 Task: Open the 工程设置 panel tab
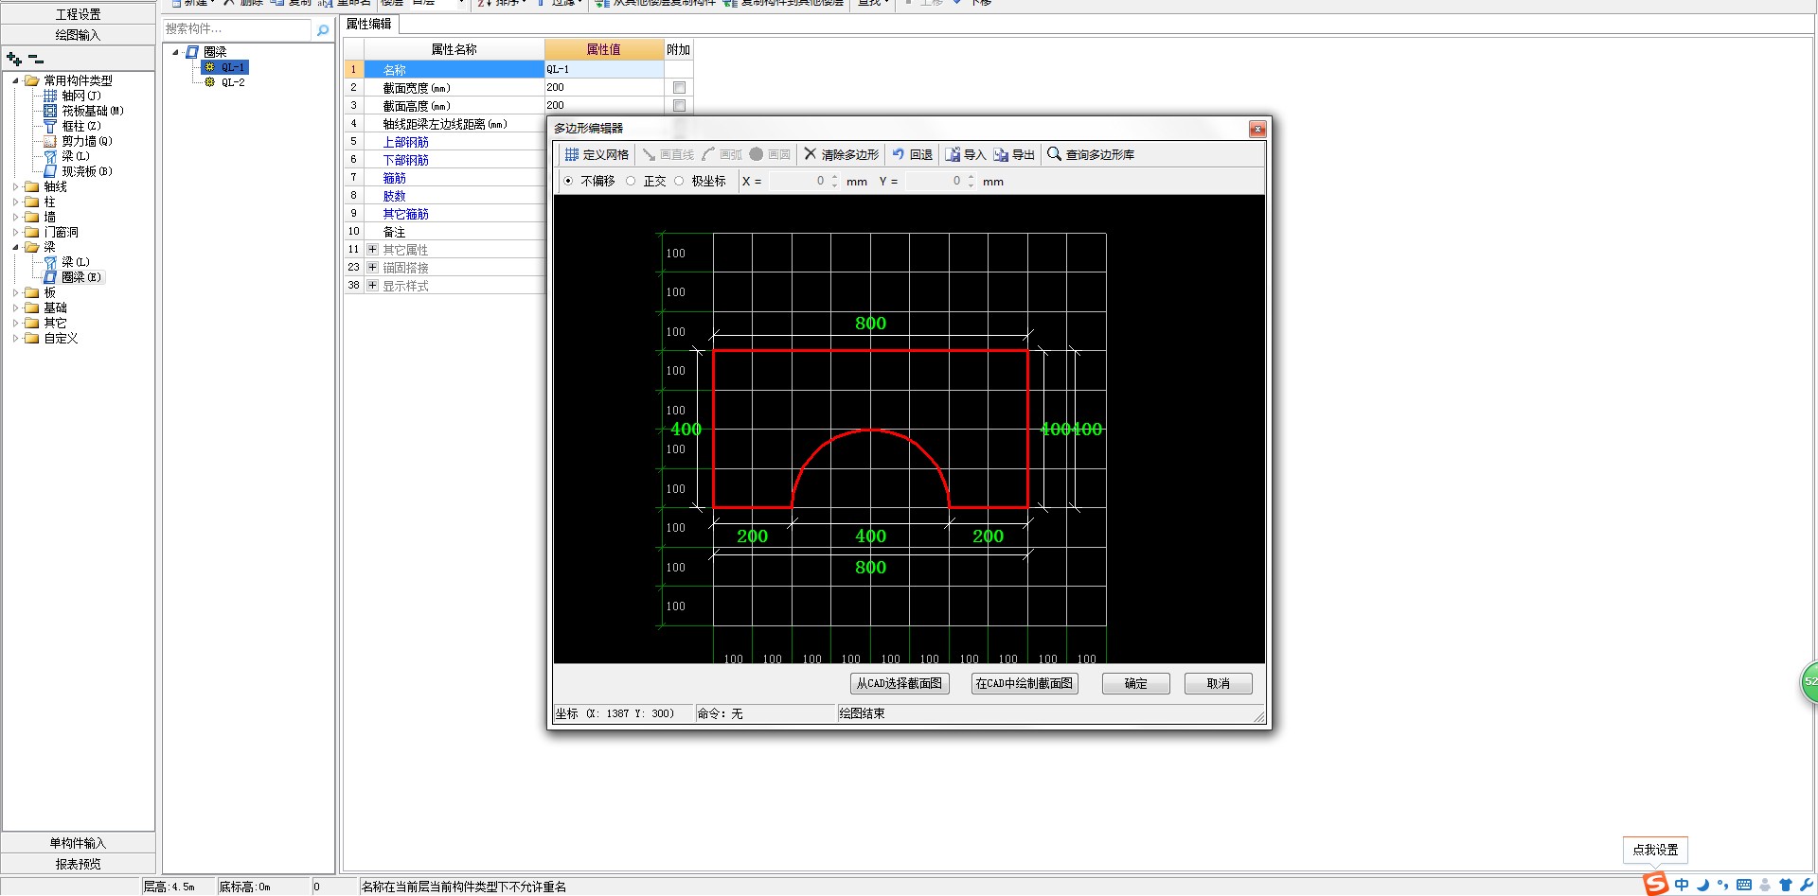tap(79, 14)
